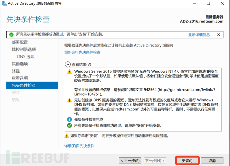The width and height of the screenshot is (230, 166).
Task: Click the disabled 下一步(N) button
Action: (x=155, y=161)
